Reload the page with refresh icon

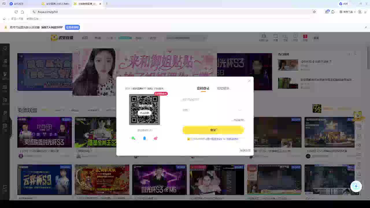click(16, 12)
